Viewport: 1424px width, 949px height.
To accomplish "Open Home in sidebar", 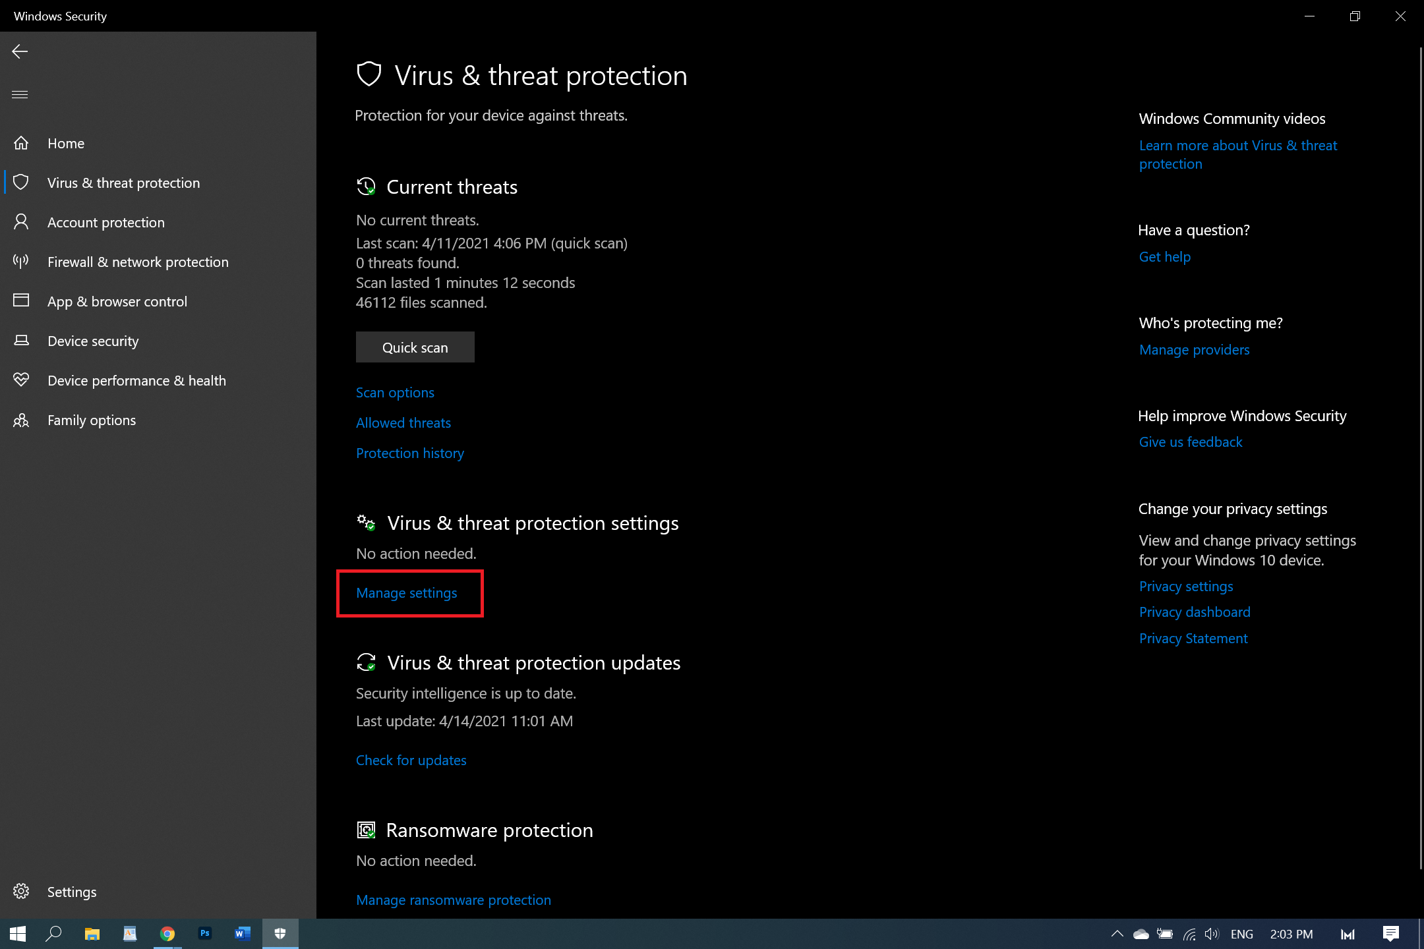I will tap(158, 143).
